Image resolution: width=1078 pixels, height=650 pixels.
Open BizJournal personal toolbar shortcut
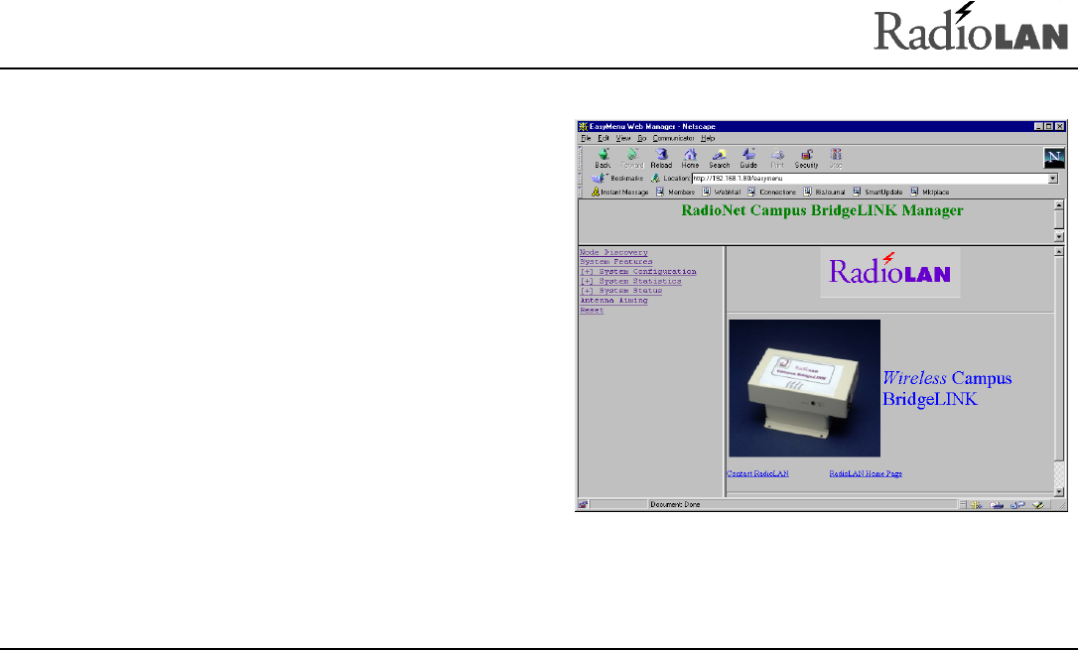[x=824, y=192]
